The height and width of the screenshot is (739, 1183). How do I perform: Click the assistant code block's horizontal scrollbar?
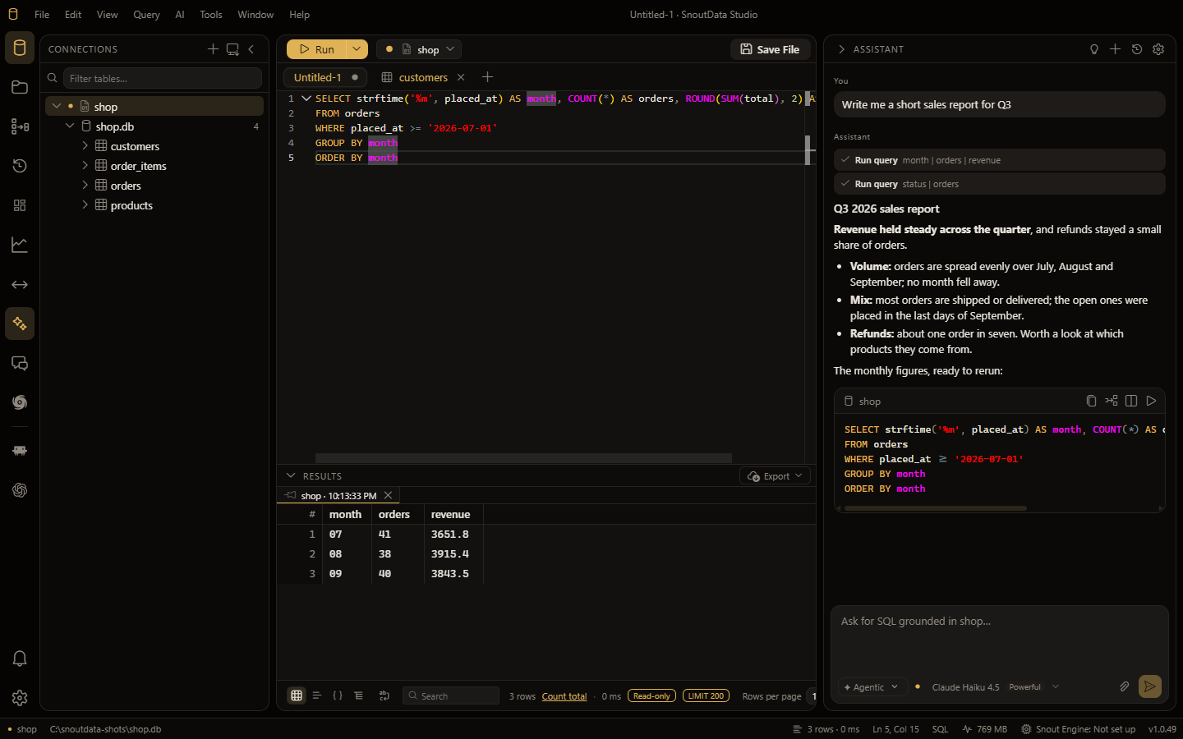click(x=936, y=508)
